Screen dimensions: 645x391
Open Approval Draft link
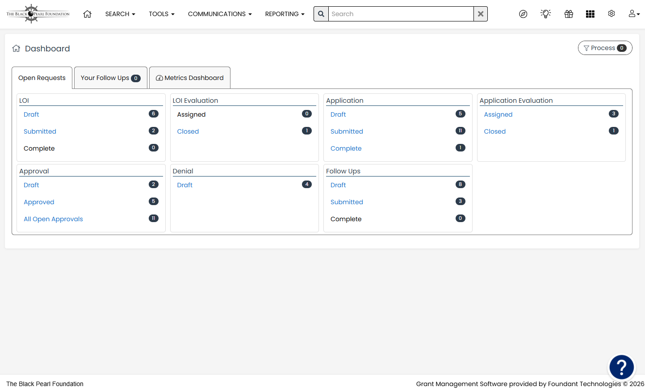tap(31, 185)
